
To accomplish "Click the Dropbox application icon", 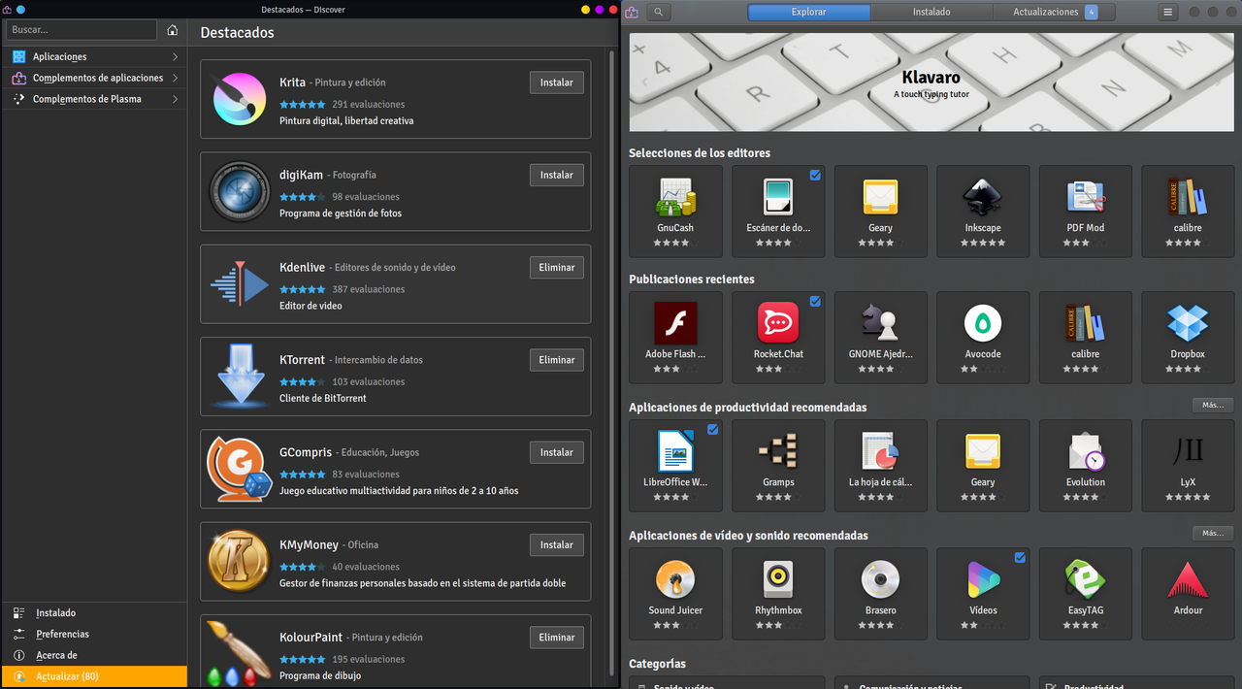I will click(1188, 323).
